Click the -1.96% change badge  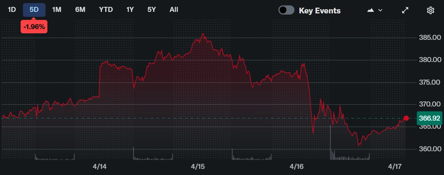[34, 26]
